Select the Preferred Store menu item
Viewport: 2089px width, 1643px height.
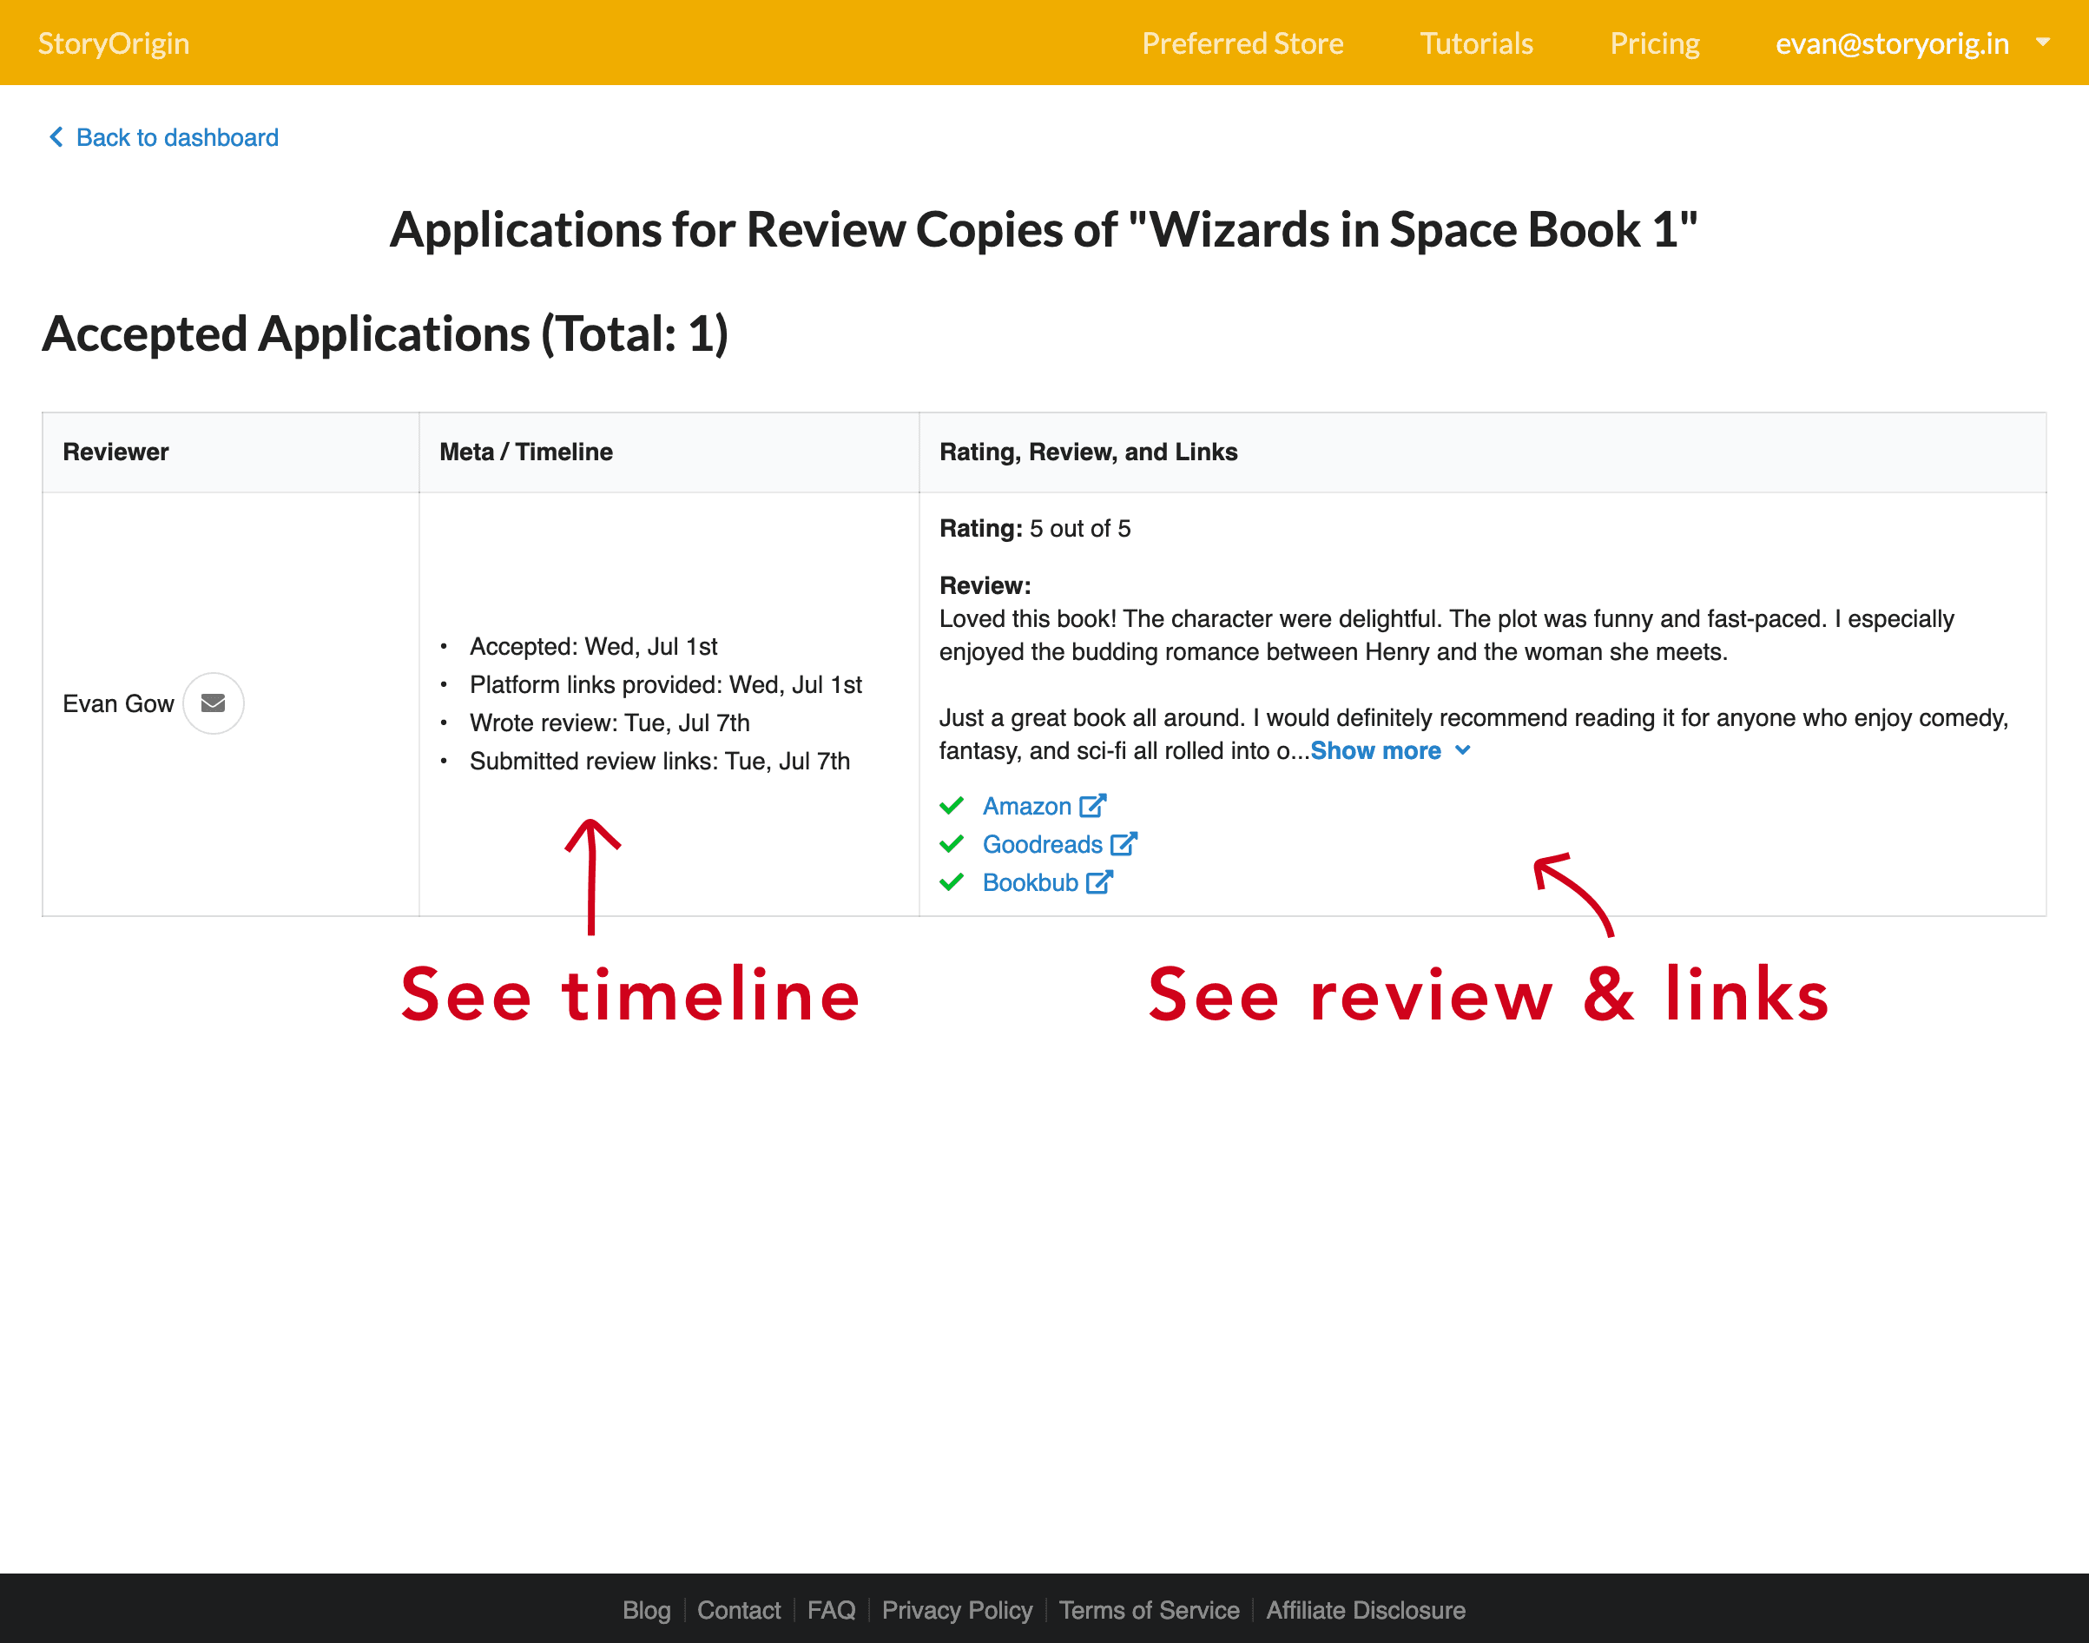pos(1242,43)
